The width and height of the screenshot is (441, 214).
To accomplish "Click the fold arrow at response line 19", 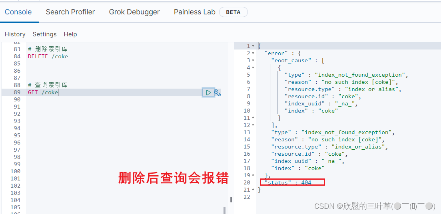I will point(253,175).
